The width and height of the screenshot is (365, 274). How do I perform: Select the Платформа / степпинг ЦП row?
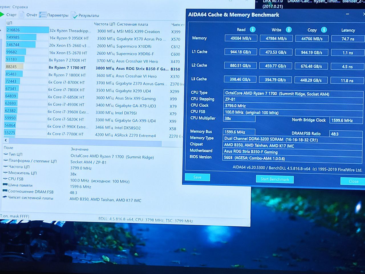pos(91,161)
